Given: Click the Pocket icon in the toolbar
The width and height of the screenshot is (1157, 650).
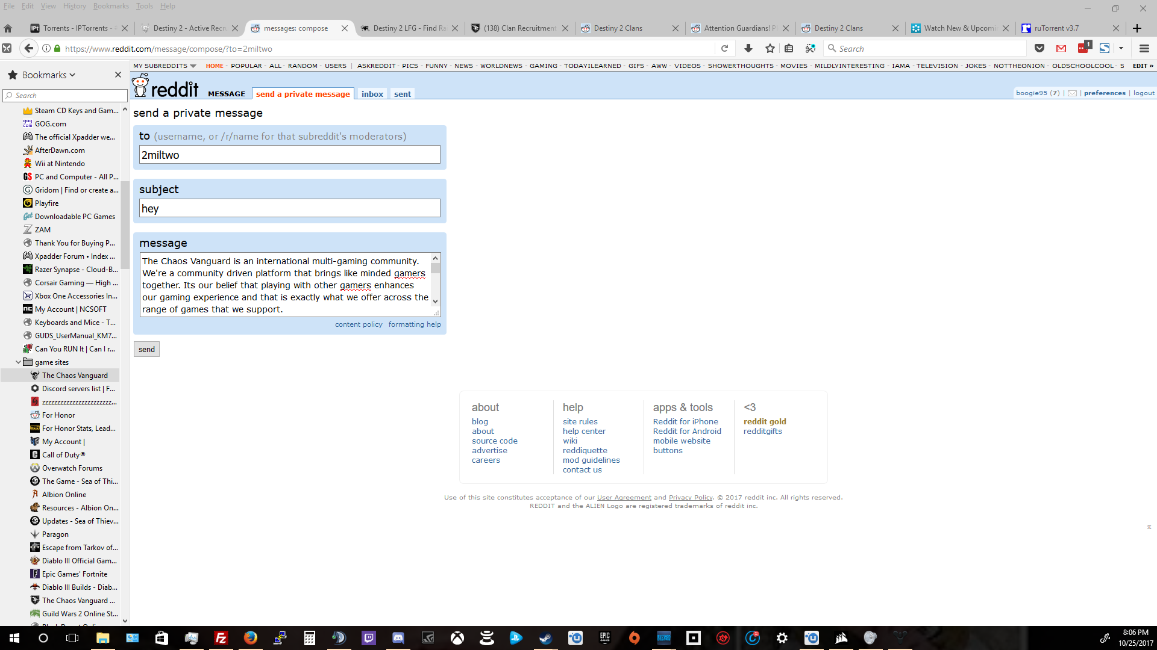Looking at the screenshot, I should 1039,49.
